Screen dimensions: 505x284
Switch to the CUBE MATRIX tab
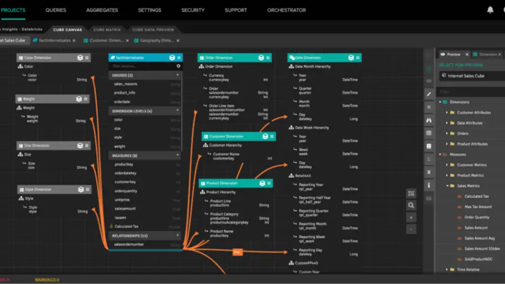107,29
